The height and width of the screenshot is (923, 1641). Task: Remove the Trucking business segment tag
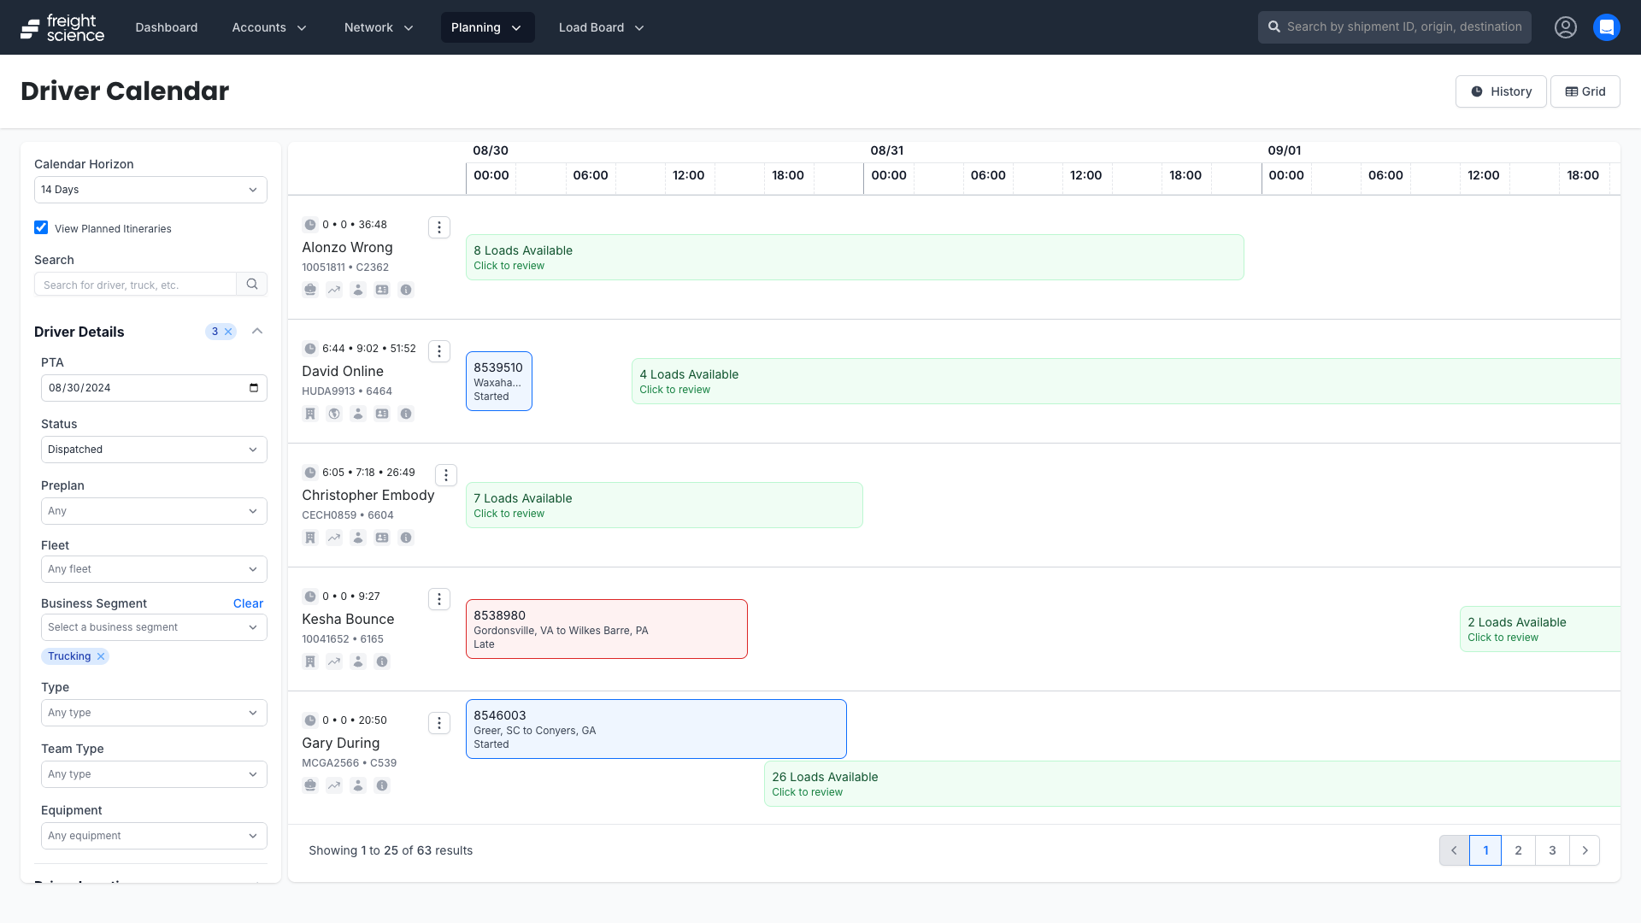point(101,656)
